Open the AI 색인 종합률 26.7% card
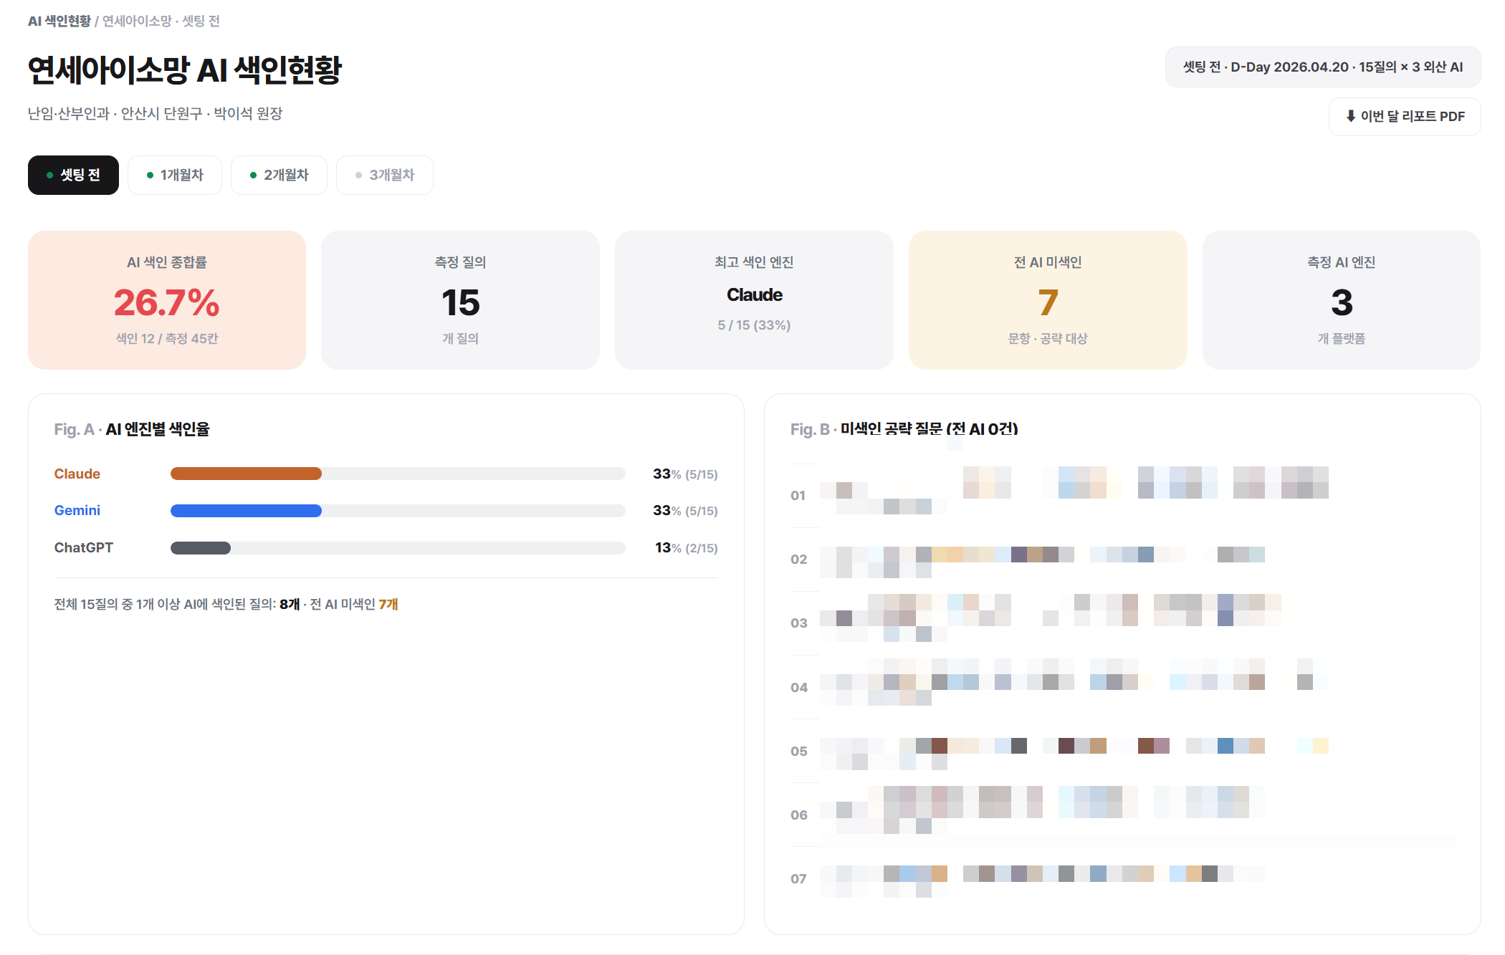 tap(167, 299)
